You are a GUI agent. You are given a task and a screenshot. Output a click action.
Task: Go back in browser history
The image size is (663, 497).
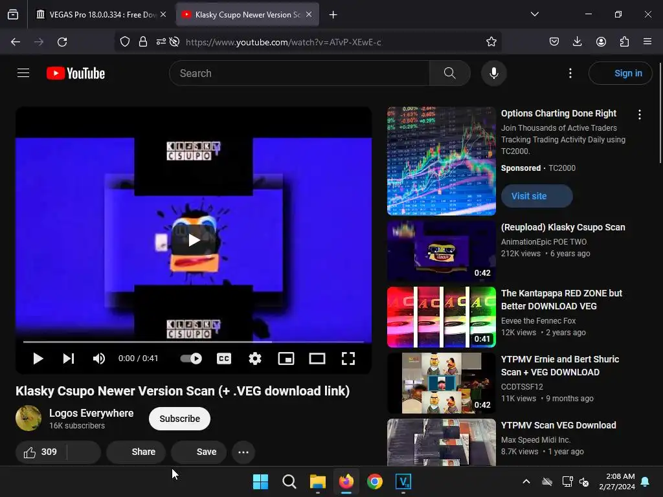16,42
